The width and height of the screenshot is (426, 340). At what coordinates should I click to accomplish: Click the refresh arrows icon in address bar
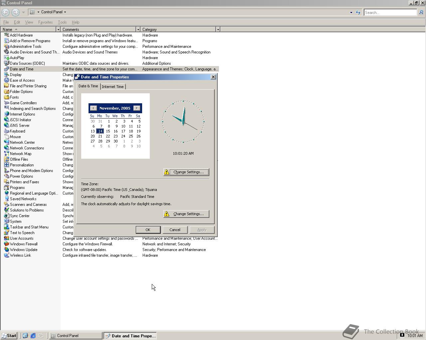click(x=358, y=12)
